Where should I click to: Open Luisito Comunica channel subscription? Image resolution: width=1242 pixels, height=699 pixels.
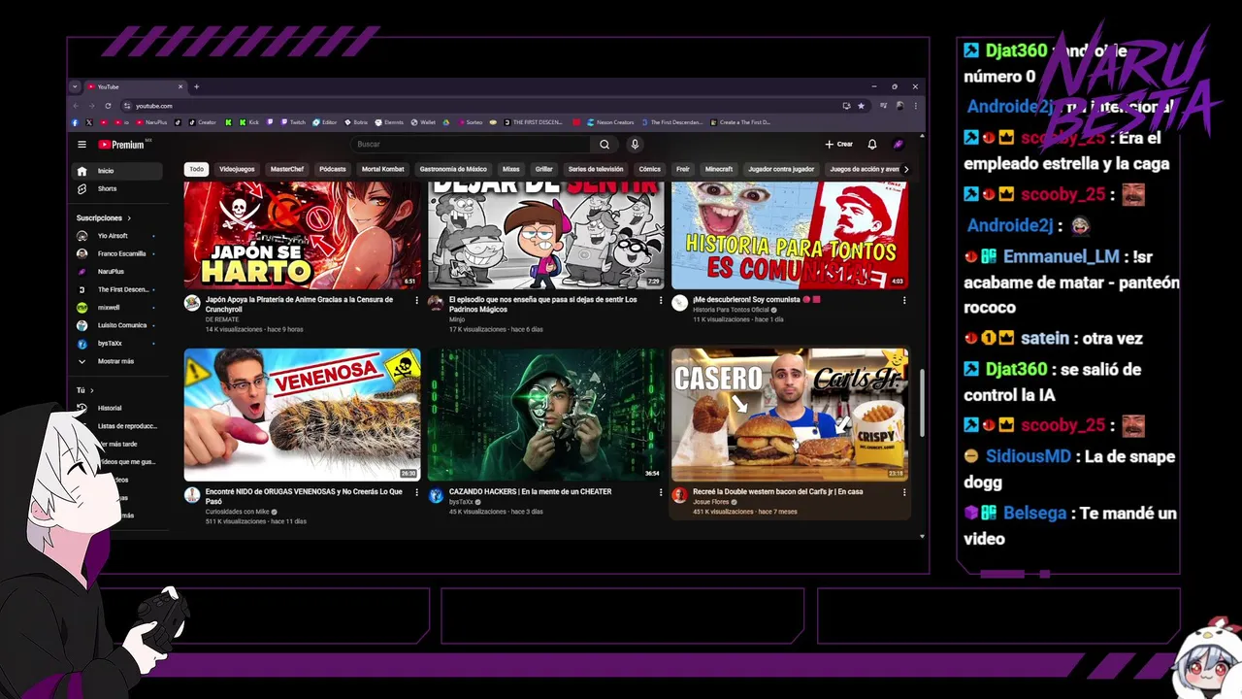pyautogui.click(x=119, y=325)
